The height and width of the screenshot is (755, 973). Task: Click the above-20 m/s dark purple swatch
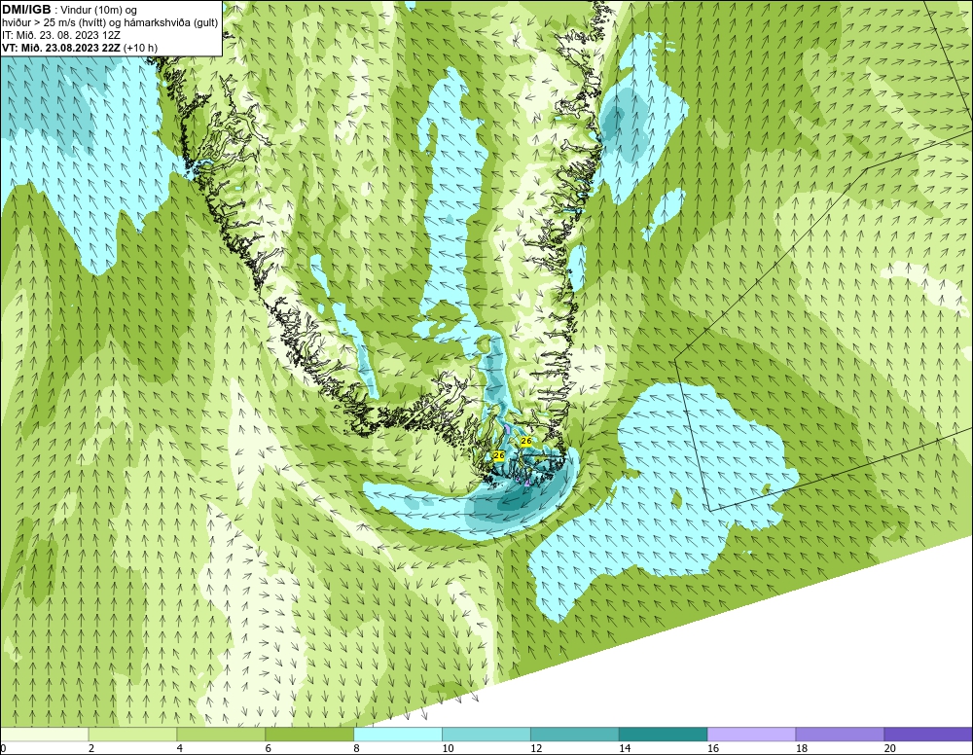click(928, 735)
